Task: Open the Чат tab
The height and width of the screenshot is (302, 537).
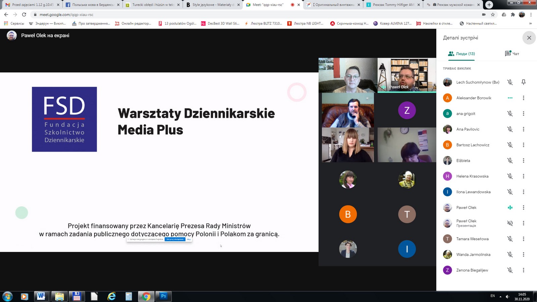Action: (512, 54)
